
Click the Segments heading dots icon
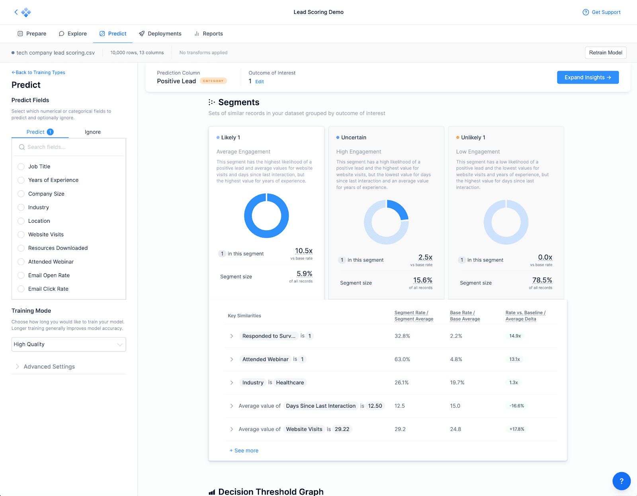[212, 102]
